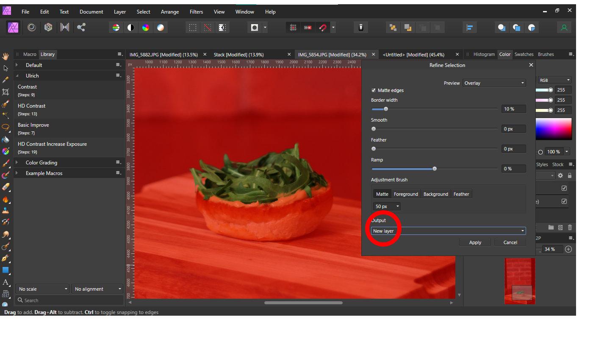Click the Ramp slider handle

pos(434,169)
